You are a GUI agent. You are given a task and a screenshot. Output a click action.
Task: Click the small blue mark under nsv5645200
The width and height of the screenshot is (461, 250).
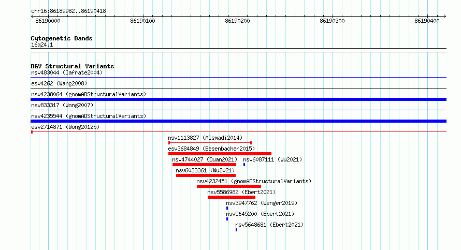point(227,219)
